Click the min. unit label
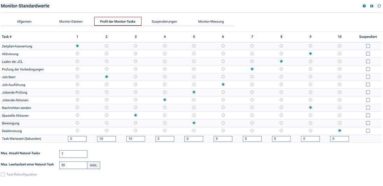383x186 pixels. tap(94, 165)
